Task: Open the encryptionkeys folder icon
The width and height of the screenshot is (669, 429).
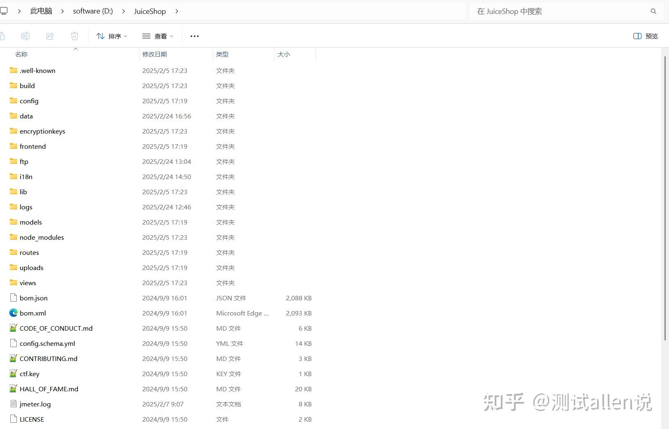Action: tap(12, 131)
